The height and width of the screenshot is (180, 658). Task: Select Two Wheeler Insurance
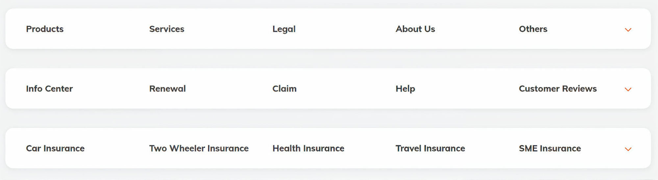[199, 149]
